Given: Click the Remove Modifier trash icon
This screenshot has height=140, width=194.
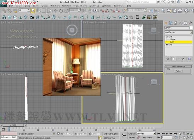Looking at the screenshot, I should point(183,59).
